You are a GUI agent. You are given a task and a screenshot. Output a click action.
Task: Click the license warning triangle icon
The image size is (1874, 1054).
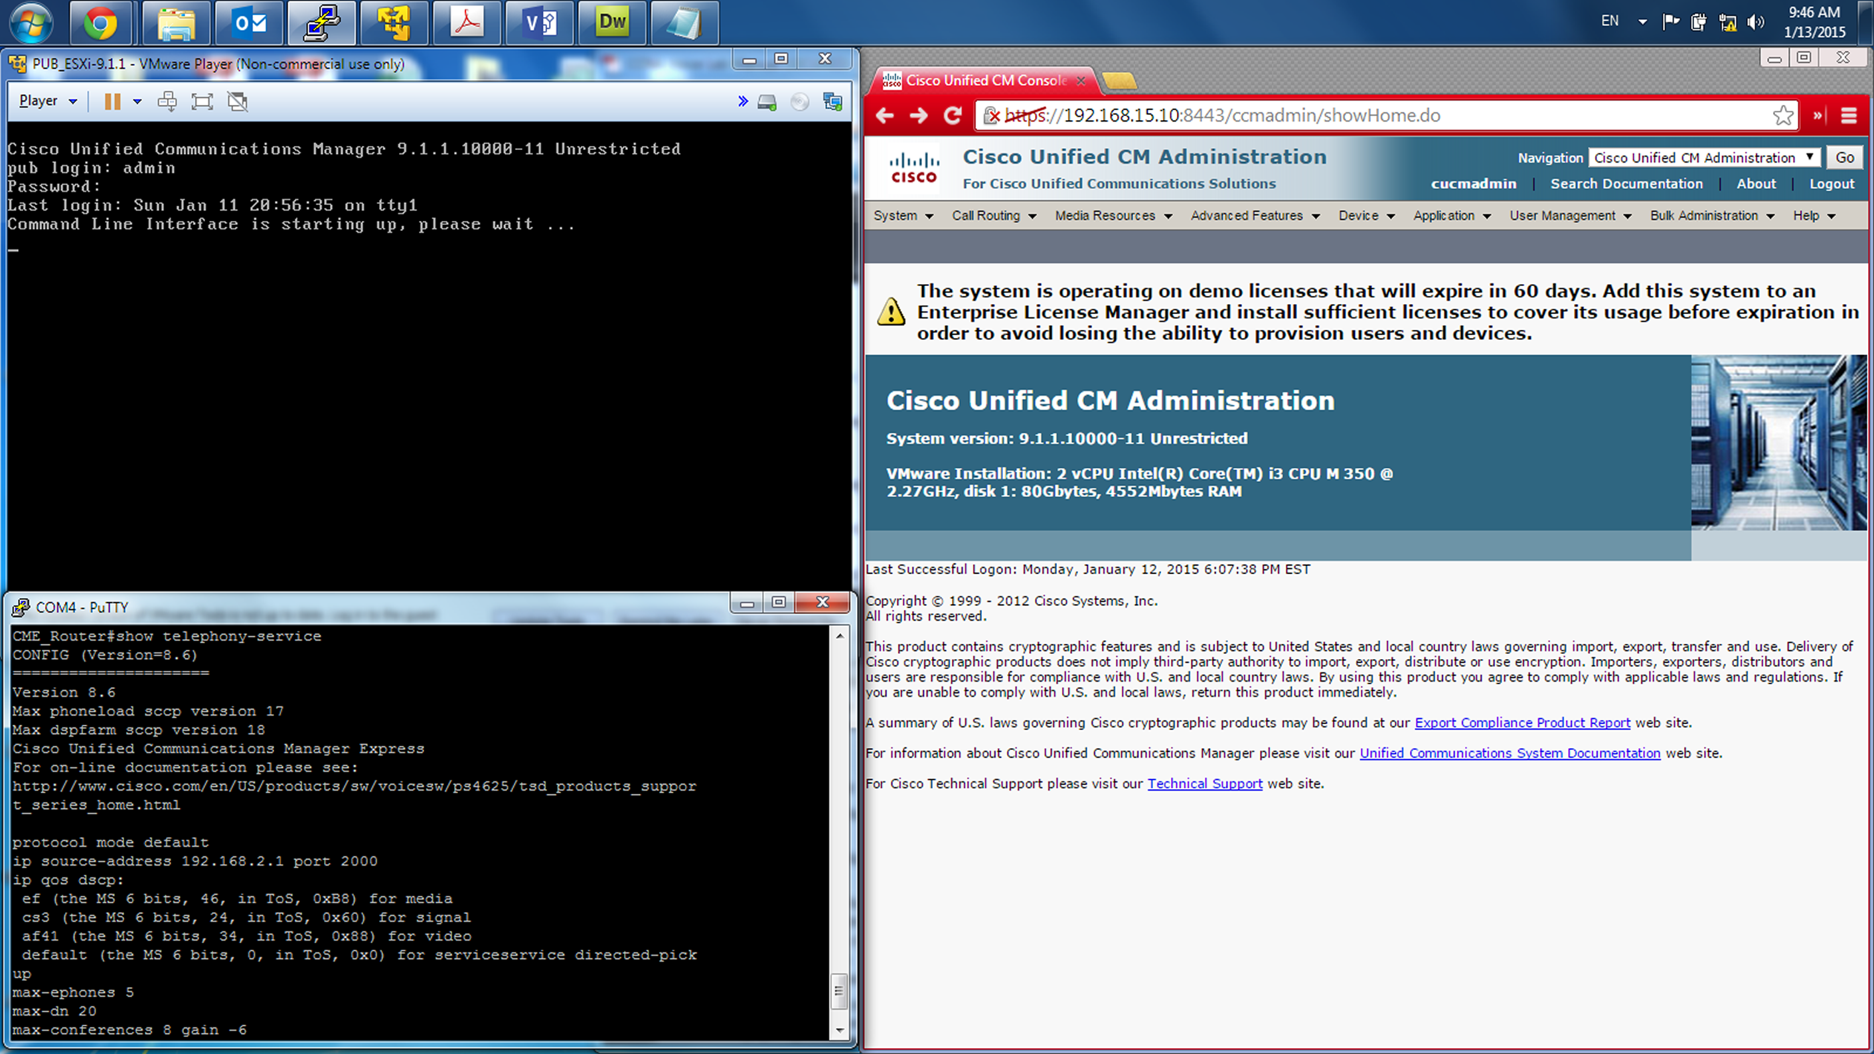[x=891, y=311]
